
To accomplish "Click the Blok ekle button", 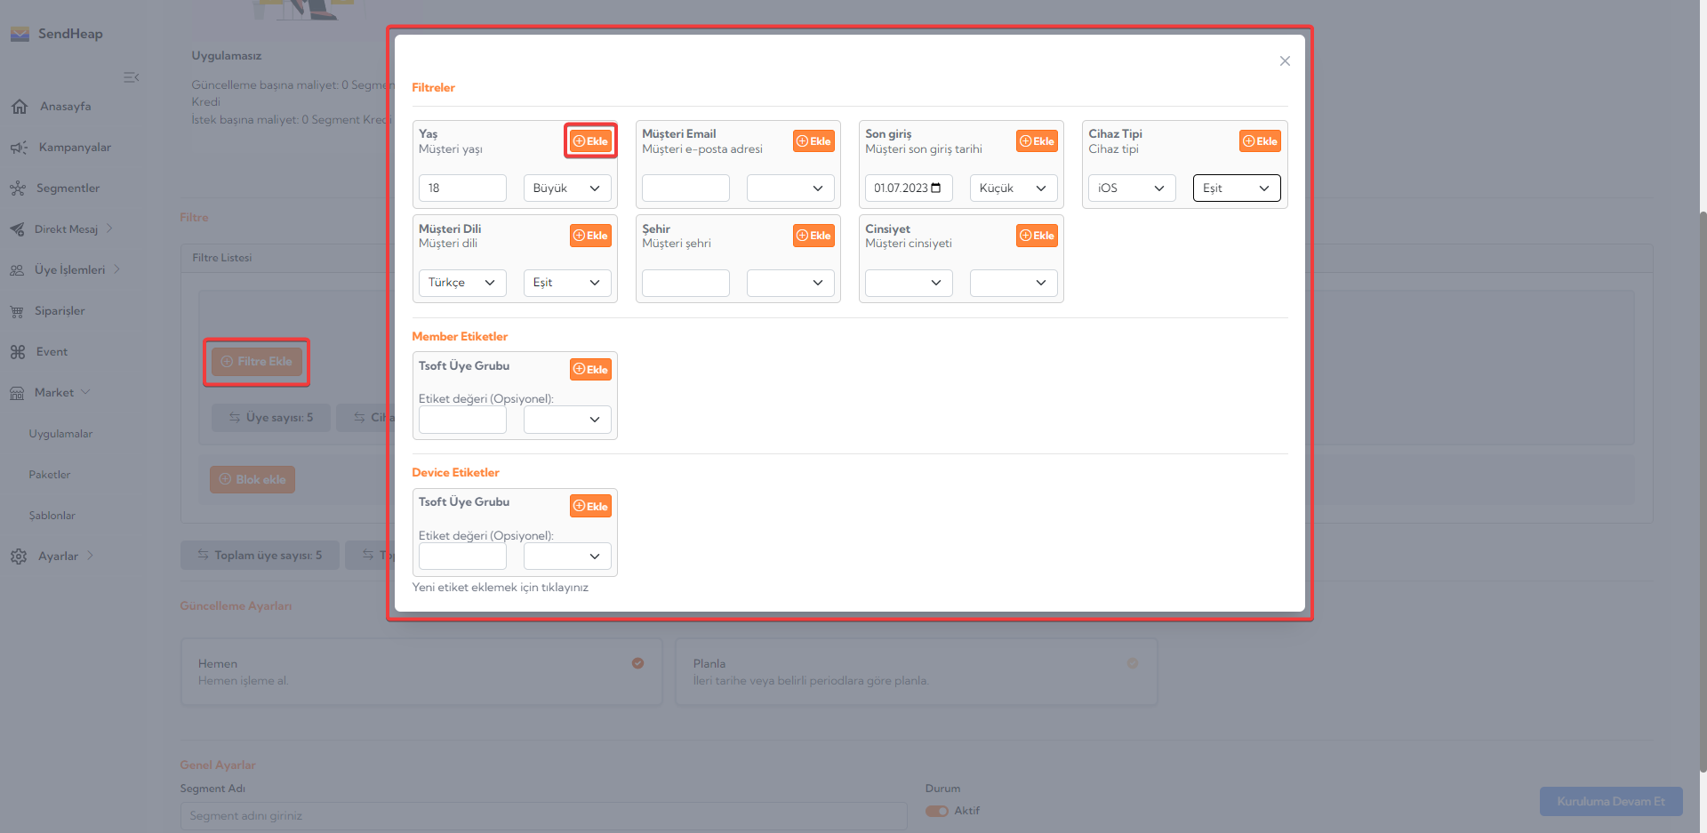I will tap(252, 479).
